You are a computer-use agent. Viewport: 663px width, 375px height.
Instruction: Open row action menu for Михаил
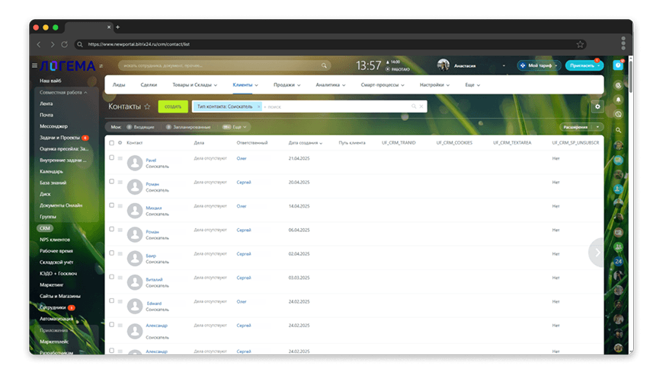click(x=120, y=206)
